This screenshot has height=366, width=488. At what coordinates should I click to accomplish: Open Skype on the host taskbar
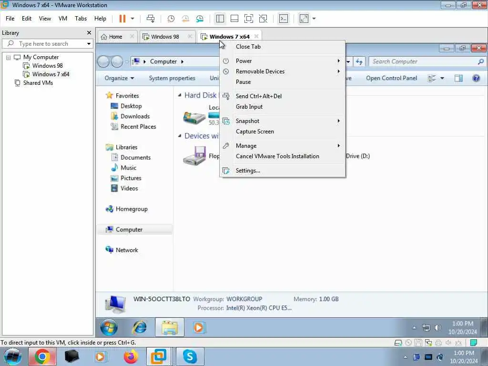[190, 356]
